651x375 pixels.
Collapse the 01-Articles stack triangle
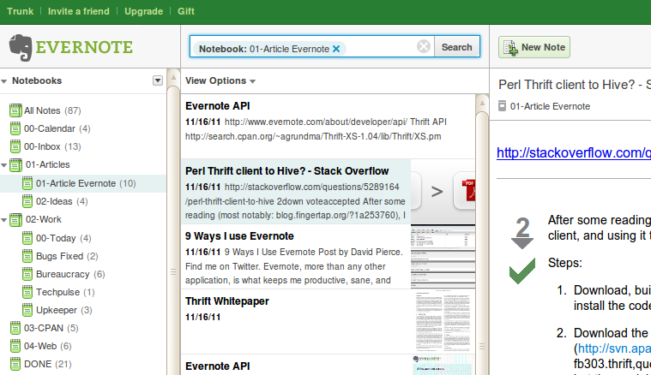coord(4,165)
